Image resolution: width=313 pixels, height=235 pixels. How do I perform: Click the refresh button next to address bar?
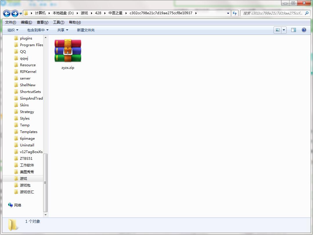click(x=235, y=13)
